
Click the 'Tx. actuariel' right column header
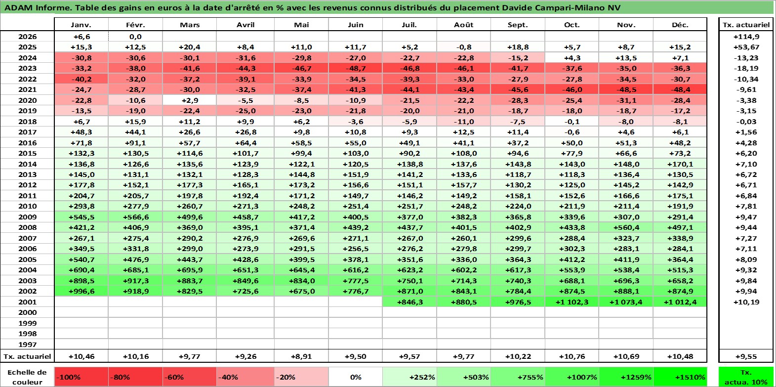pos(746,25)
